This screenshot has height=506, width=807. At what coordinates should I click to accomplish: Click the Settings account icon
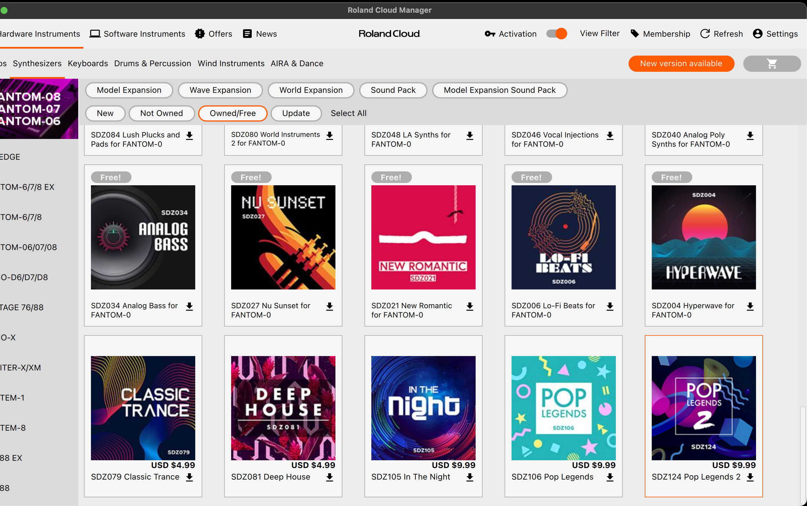click(x=757, y=34)
